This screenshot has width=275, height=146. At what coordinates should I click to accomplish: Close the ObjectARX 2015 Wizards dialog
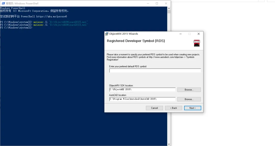tap(199, 34)
